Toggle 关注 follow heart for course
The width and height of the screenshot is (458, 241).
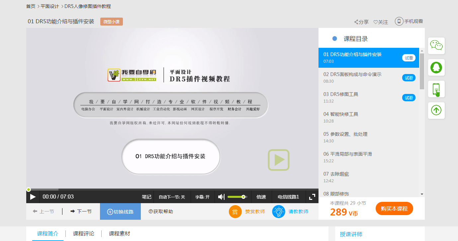click(x=381, y=22)
